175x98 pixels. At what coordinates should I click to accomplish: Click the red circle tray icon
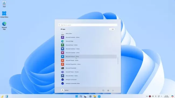click(150, 96)
